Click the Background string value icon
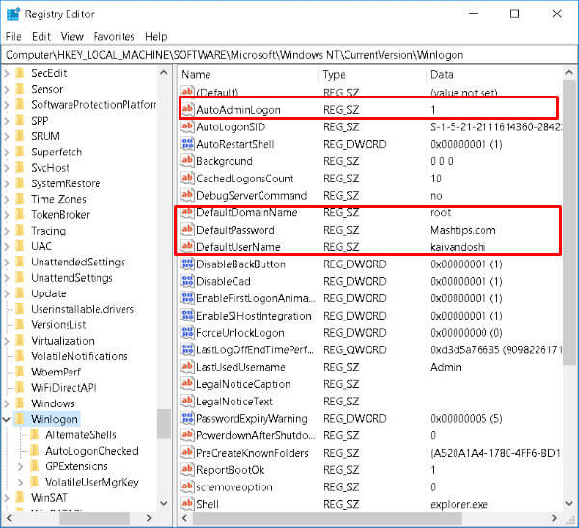Screen dimensions: 579x528 (x=187, y=161)
